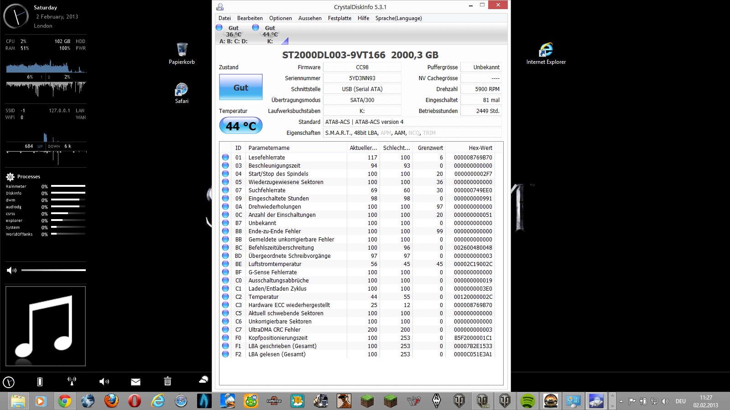Viewport: 730px width, 410px height.
Task: Click the Processes gear icon
Action: click(10, 177)
